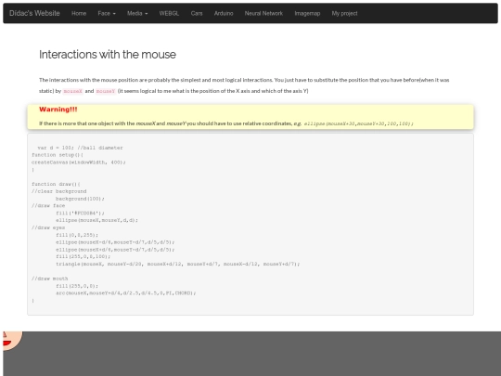This screenshot has height=376, width=501.
Task: Click the '//draw mouth' comment
Action: click(49, 279)
